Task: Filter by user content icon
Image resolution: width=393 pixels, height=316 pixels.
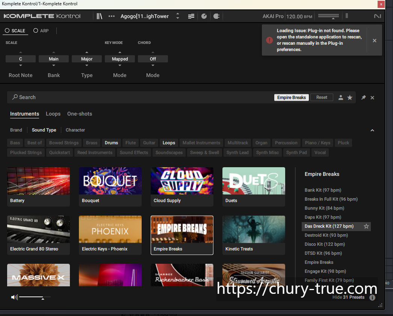Action: pyautogui.click(x=341, y=97)
